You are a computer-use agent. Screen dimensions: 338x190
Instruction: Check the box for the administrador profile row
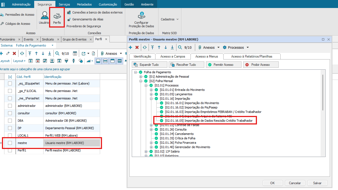pyautogui.click(x=10, y=106)
